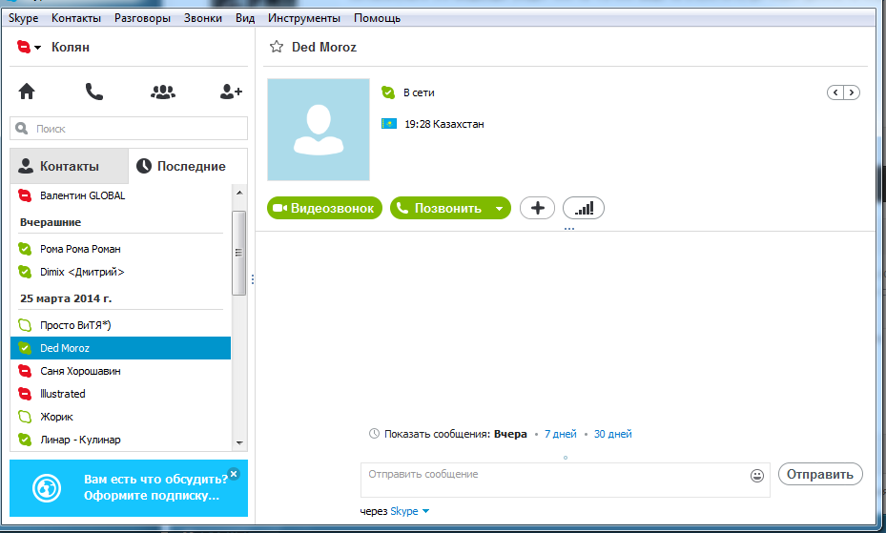Select the Ded Moroz conversation row
The width and height of the screenshot is (886, 533).
pyautogui.click(x=121, y=348)
